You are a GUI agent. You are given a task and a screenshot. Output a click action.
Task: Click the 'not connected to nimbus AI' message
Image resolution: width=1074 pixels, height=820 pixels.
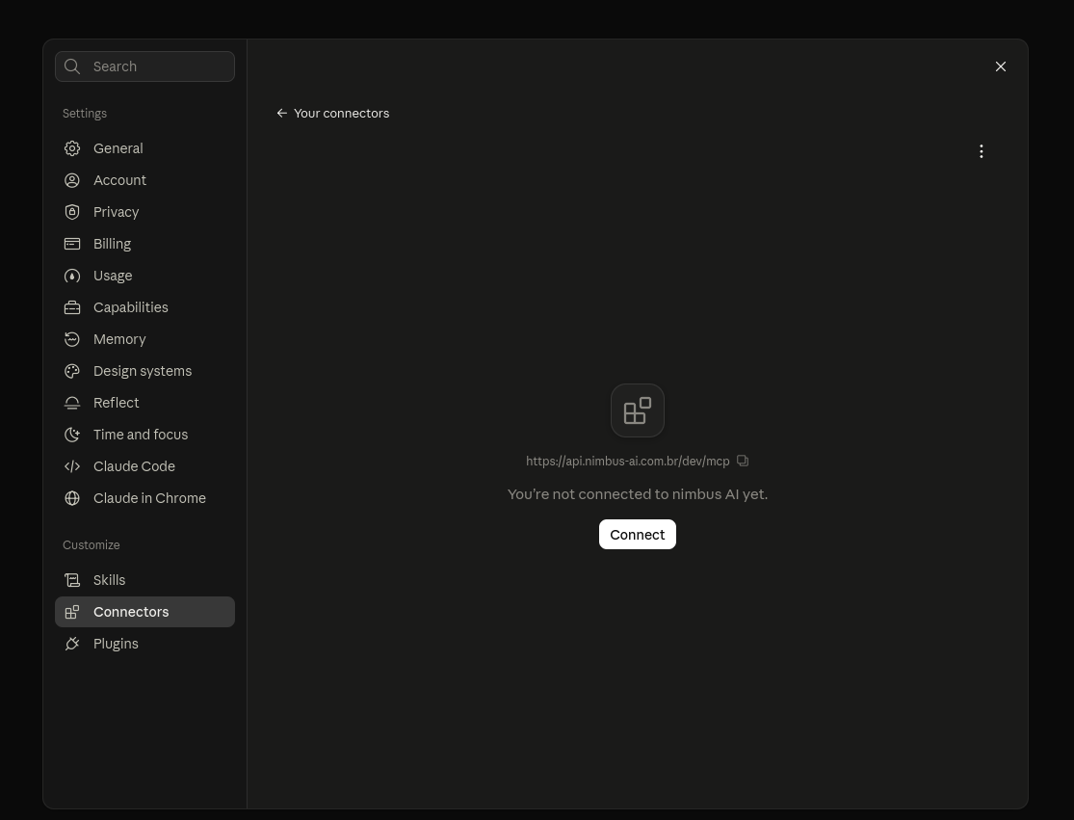pos(638,494)
